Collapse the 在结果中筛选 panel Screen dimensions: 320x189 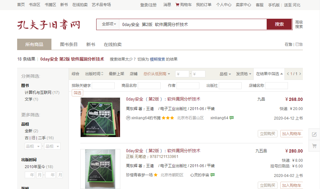point(269,74)
